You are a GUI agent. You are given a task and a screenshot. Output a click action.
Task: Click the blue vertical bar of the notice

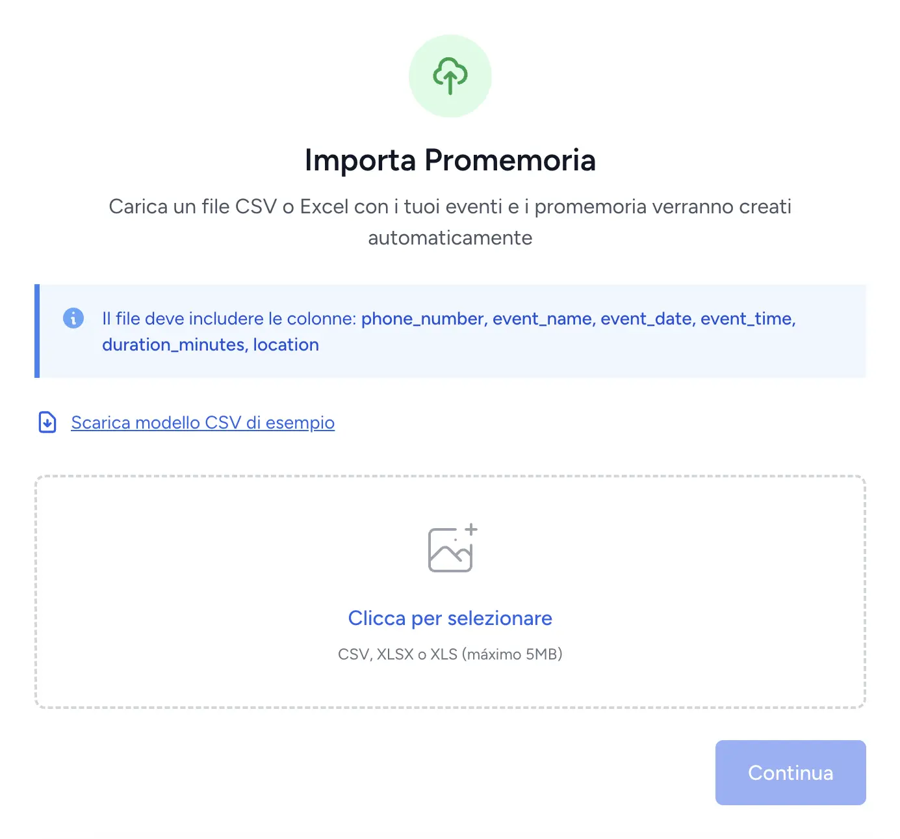(37, 330)
